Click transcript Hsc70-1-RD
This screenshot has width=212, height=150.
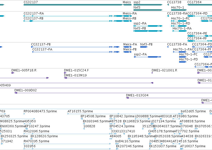pyautogui.click(x=179, y=26)
